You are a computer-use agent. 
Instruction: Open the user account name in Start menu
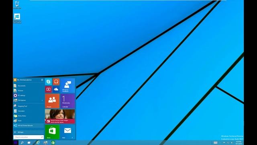click(24, 80)
